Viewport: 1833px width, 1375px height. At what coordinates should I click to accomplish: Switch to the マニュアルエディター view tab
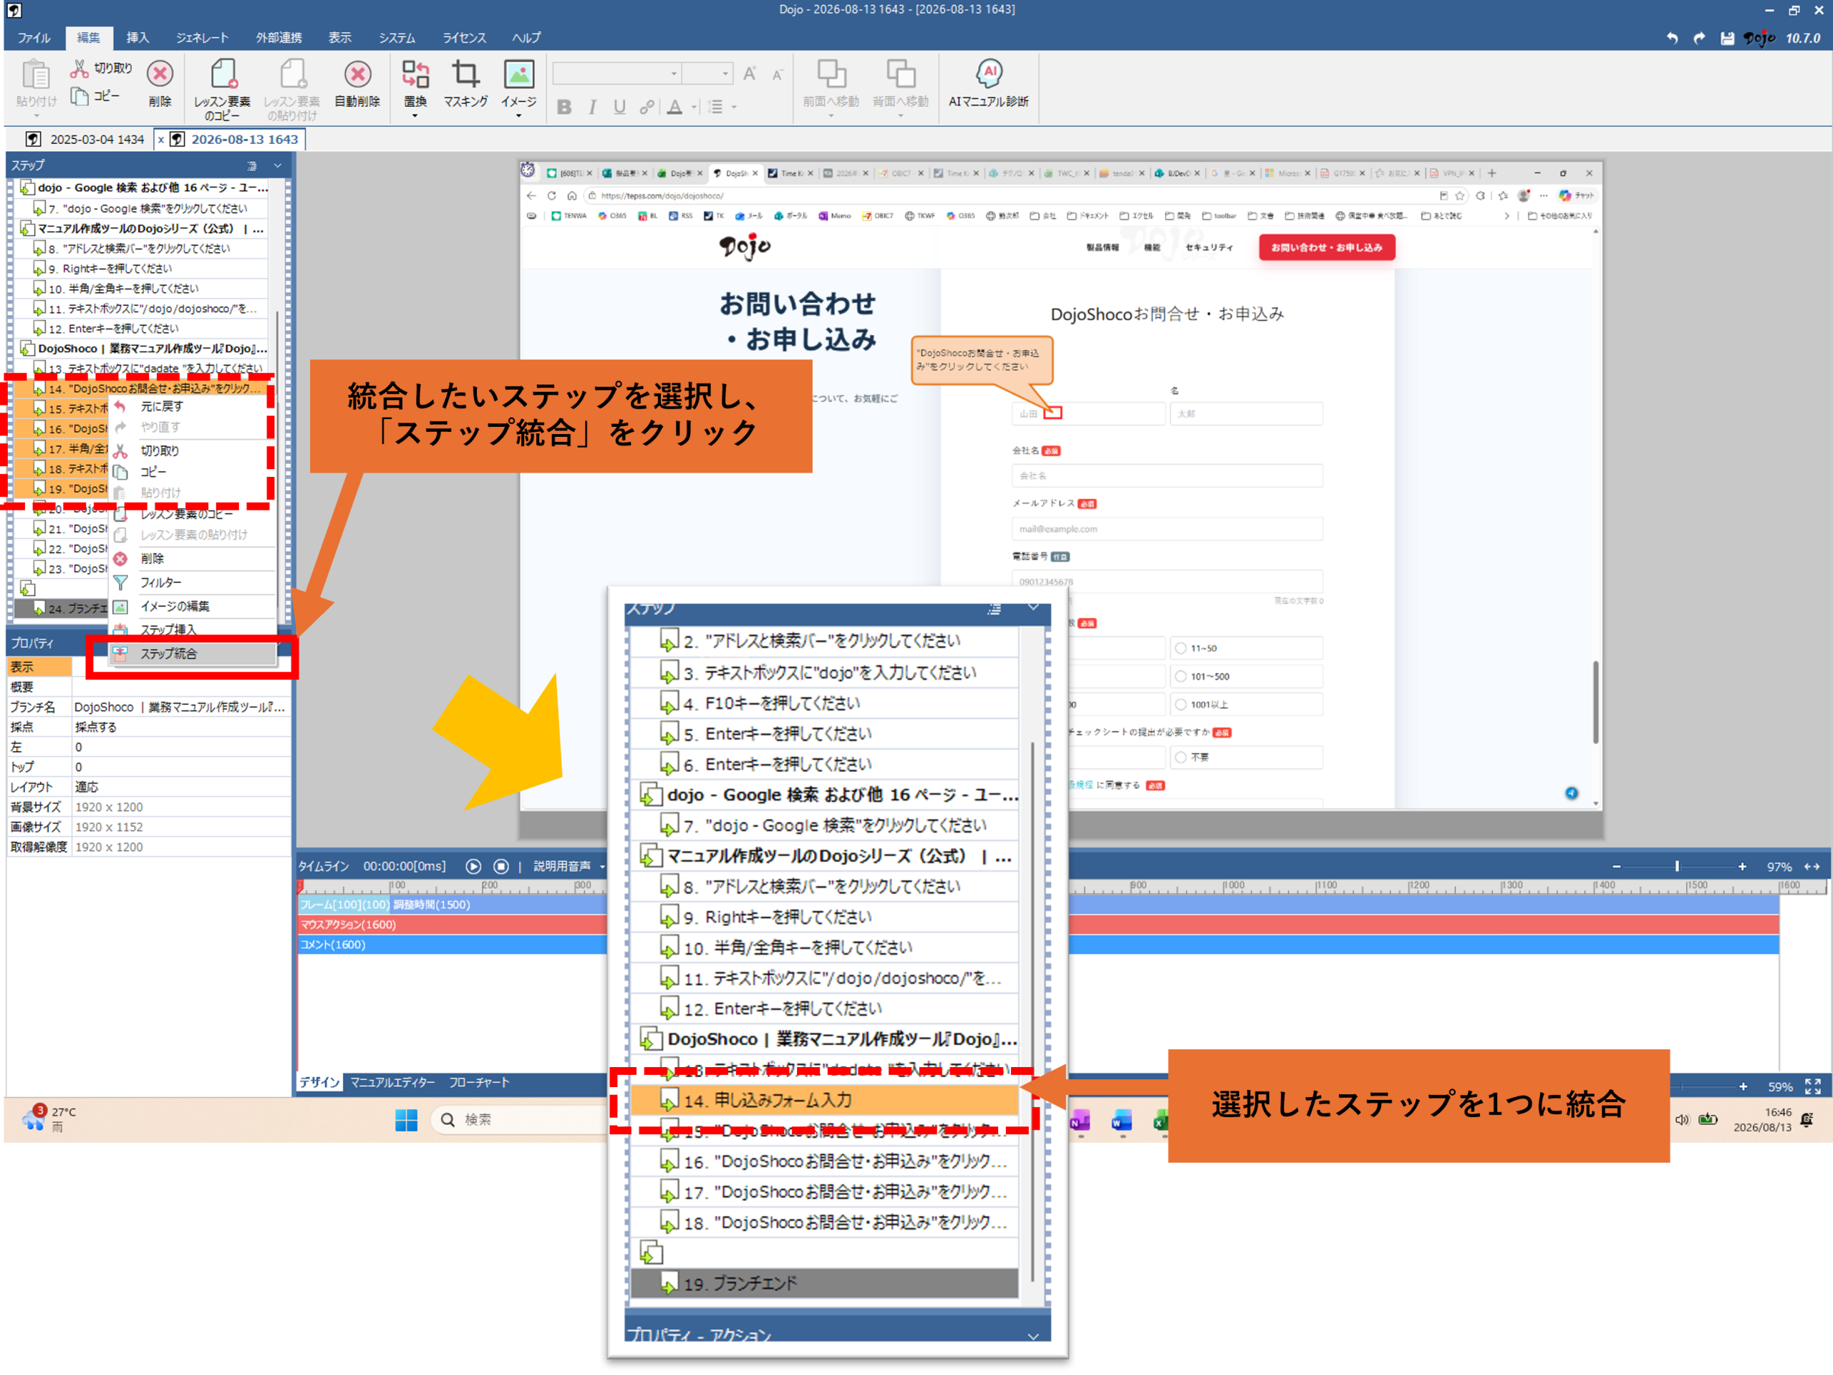pyautogui.click(x=393, y=1082)
